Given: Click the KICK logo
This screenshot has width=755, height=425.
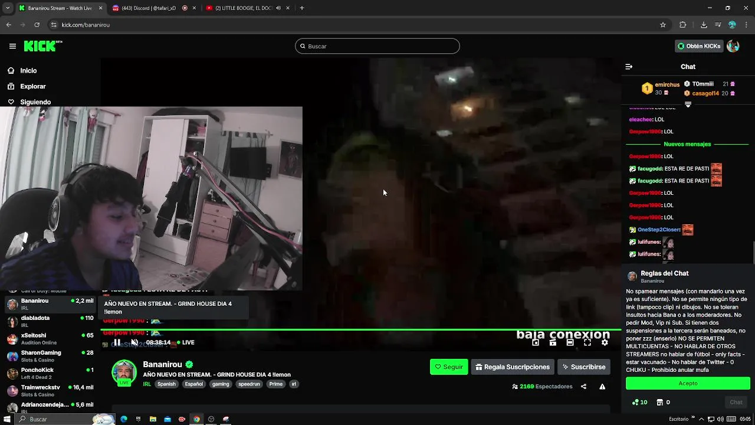Looking at the screenshot, I should click(43, 46).
